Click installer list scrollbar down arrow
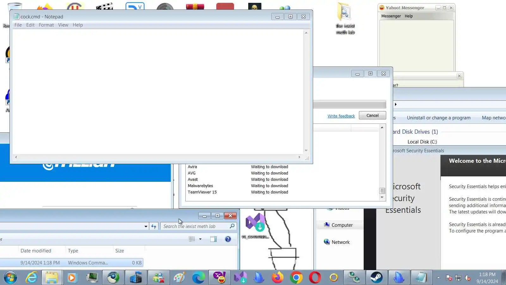506x285 pixels. click(382, 197)
